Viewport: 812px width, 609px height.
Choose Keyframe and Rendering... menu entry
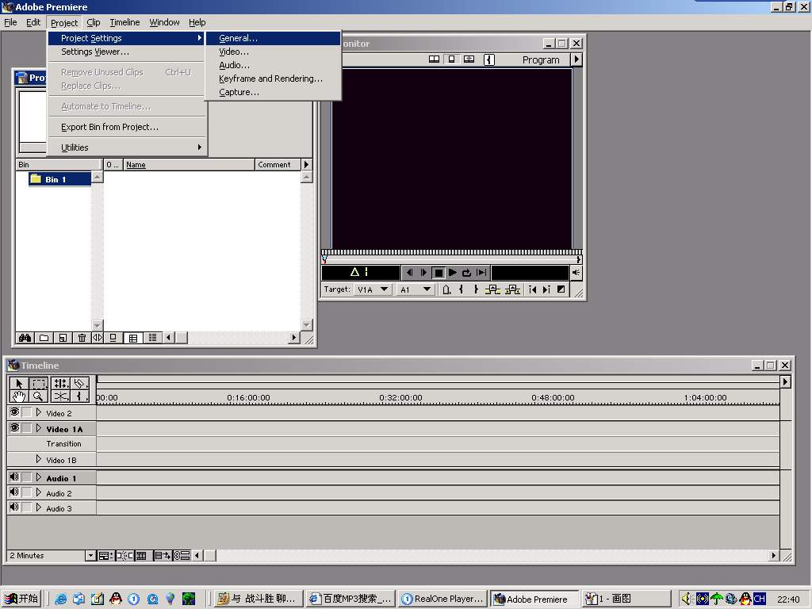(273, 79)
